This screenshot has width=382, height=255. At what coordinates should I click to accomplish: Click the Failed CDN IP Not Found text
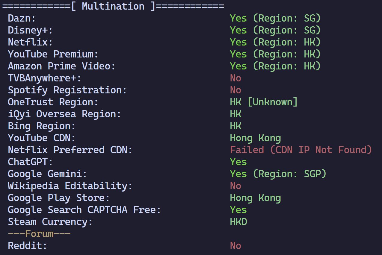301,150
